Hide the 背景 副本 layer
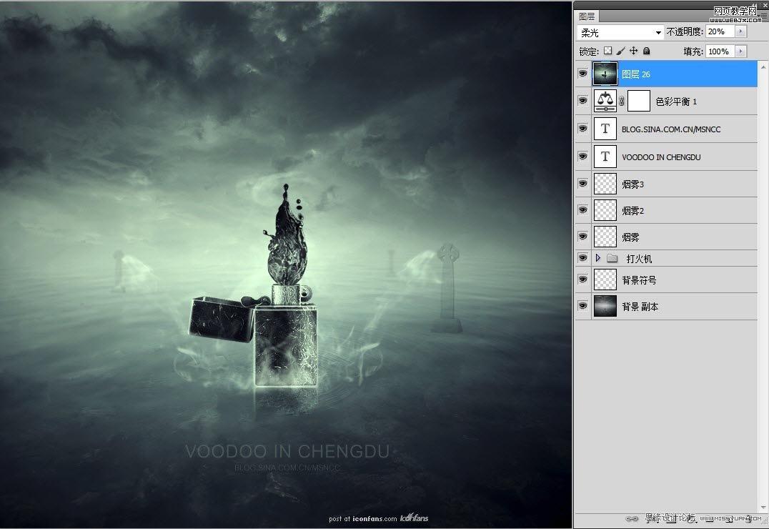Screen dimensions: 769x529 (582, 306)
